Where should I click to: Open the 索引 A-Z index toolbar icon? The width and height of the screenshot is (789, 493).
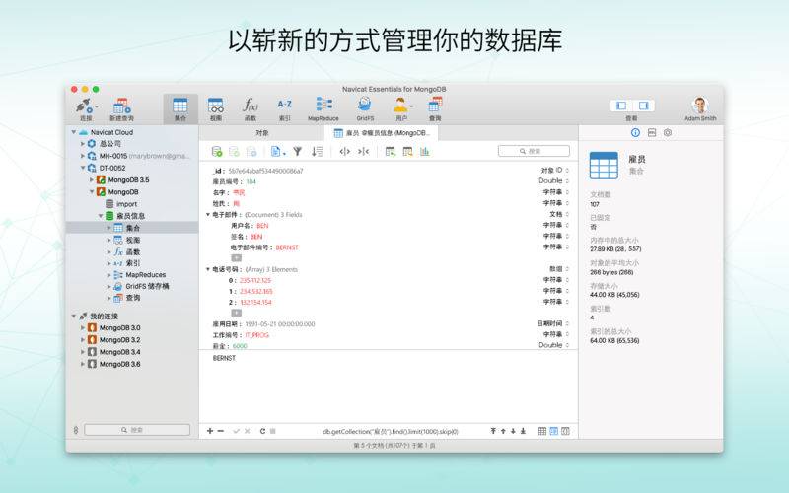pyautogui.click(x=284, y=109)
